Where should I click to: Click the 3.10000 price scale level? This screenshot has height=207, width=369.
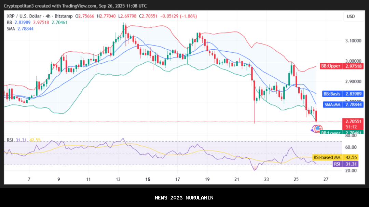click(x=353, y=41)
